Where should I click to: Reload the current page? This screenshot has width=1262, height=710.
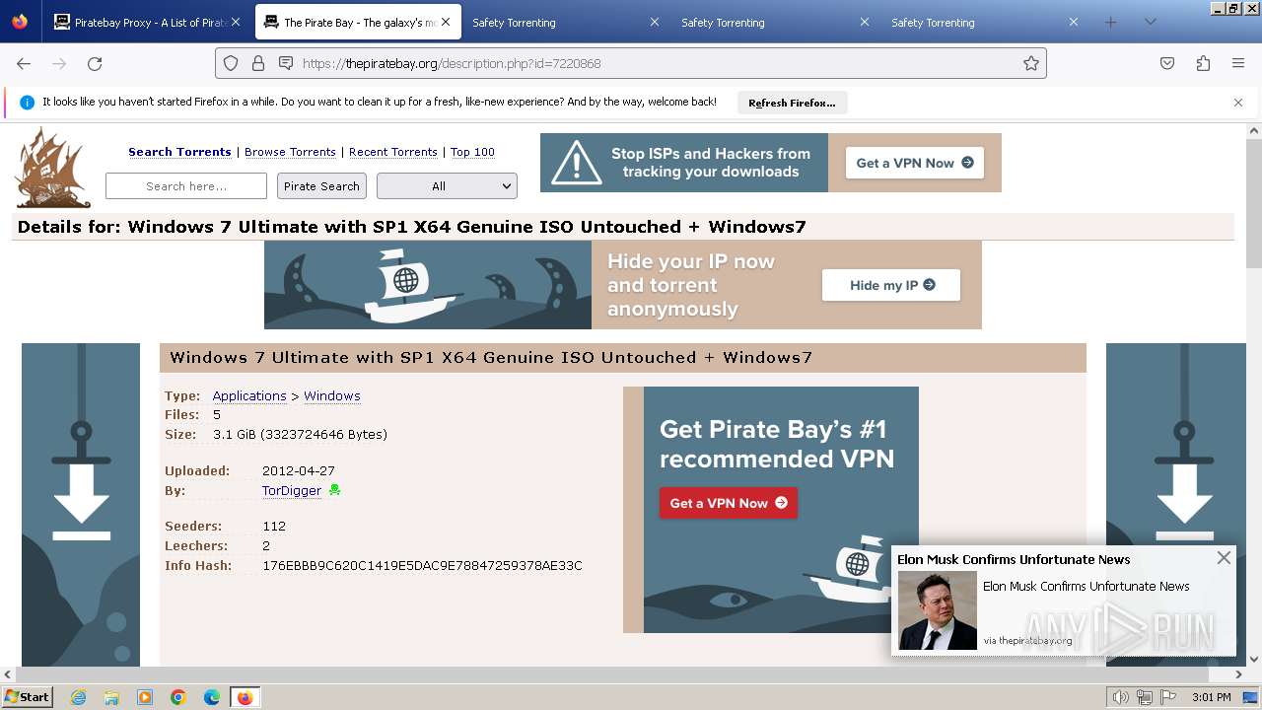(x=95, y=63)
